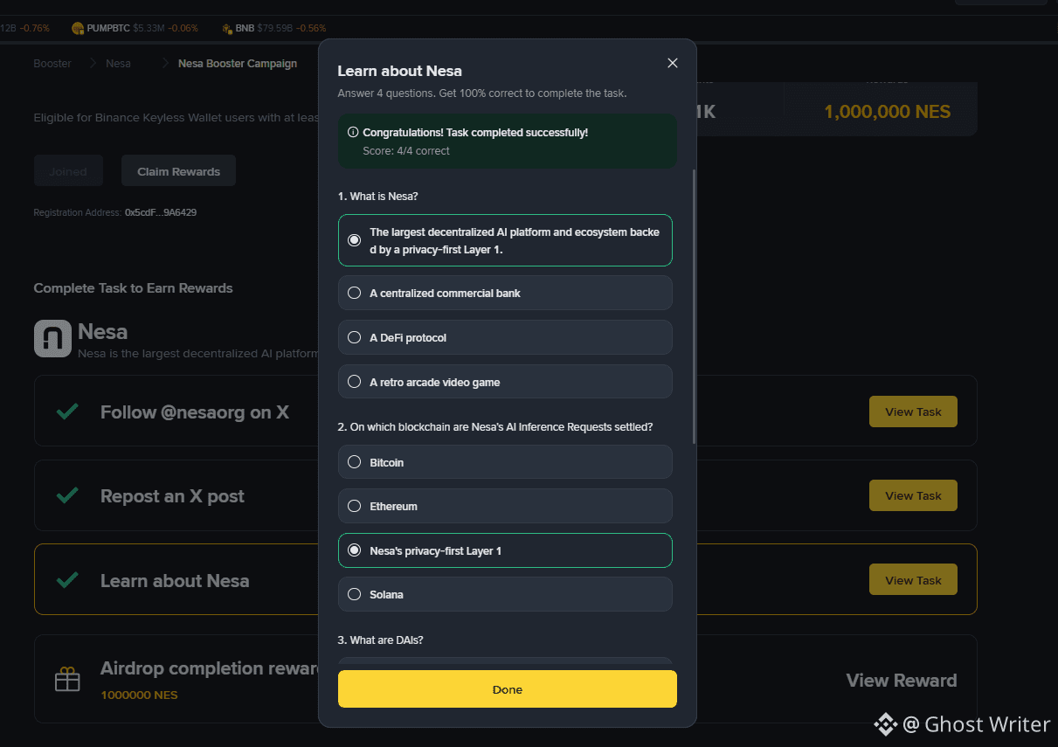Close the Learn about Nesa dialog
Screen dimensions: 1058x747
[672, 63]
